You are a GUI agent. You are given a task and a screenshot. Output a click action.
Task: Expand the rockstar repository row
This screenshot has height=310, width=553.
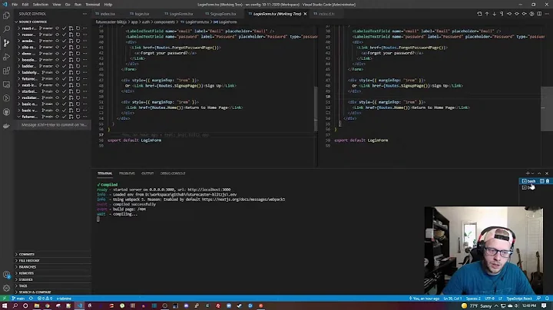click(x=19, y=97)
